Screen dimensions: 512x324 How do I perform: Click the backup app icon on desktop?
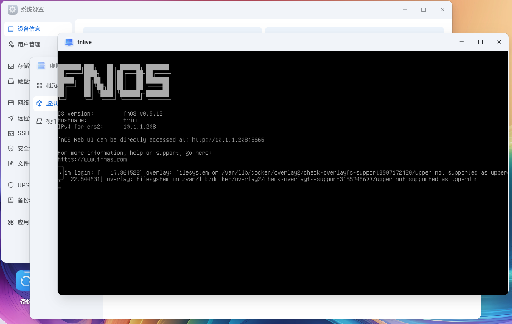pos(23,280)
